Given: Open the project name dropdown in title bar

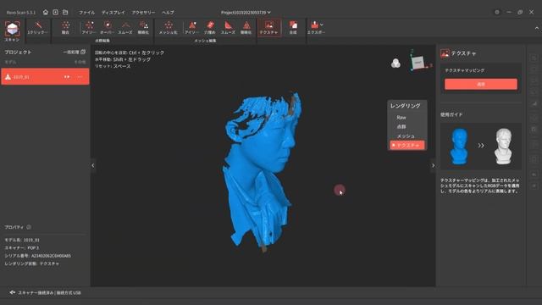Looking at the screenshot, I should [x=246, y=13].
